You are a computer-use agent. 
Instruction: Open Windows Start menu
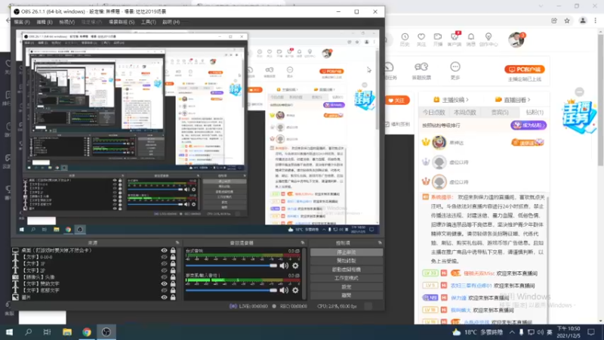[9, 332]
